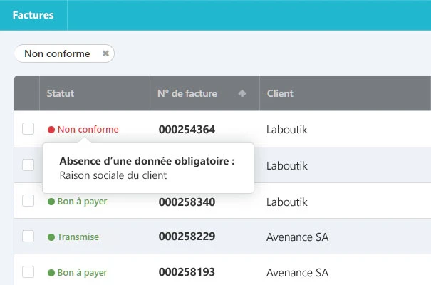Click green dot beside Transmise status
The height and width of the screenshot is (285, 431).
tap(51, 237)
